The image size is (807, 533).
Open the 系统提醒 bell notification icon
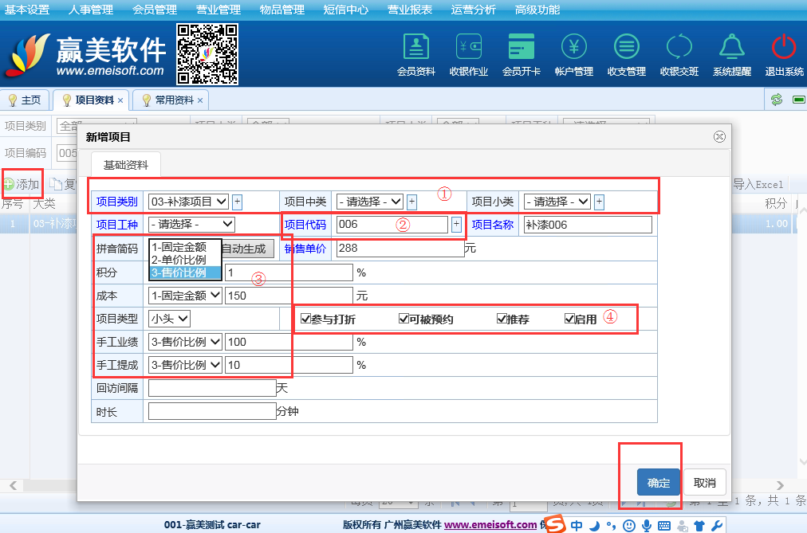point(731,48)
